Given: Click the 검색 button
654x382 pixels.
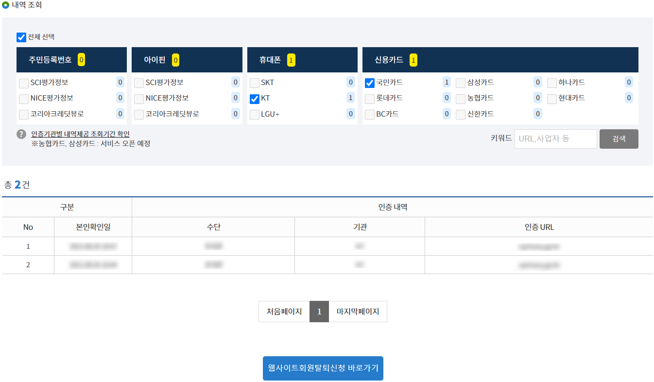Looking at the screenshot, I should [619, 139].
